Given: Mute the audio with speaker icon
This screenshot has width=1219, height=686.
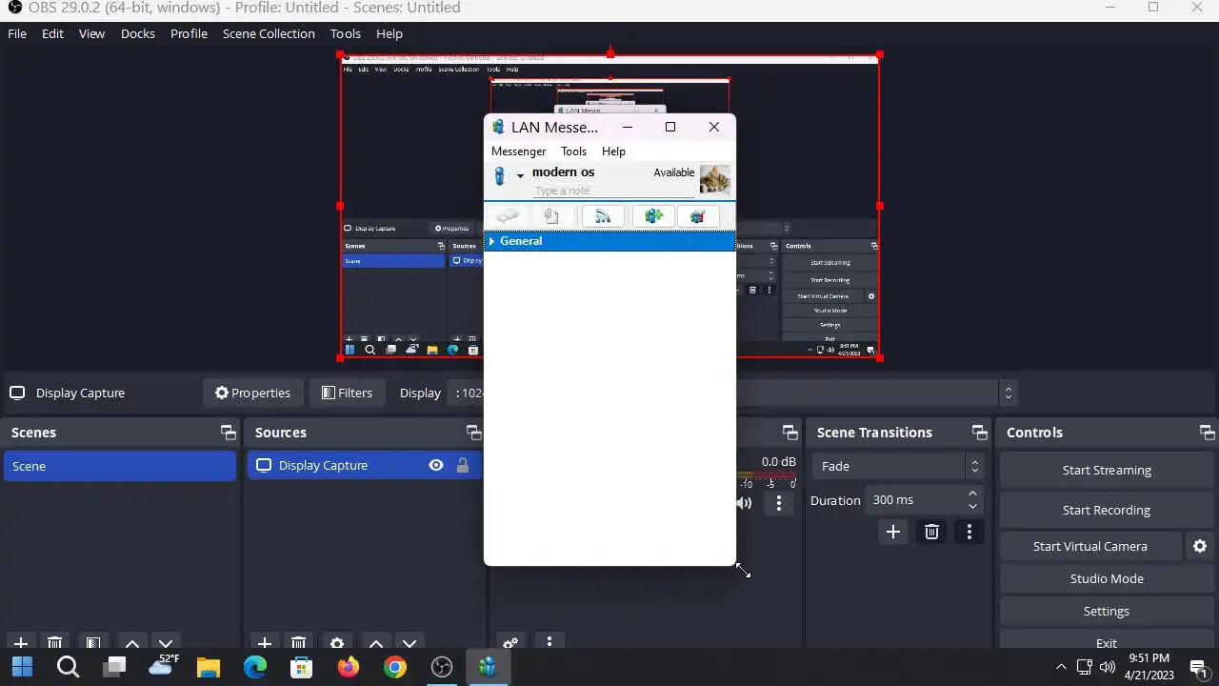Looking at the screenshot, I should (745, 503).
